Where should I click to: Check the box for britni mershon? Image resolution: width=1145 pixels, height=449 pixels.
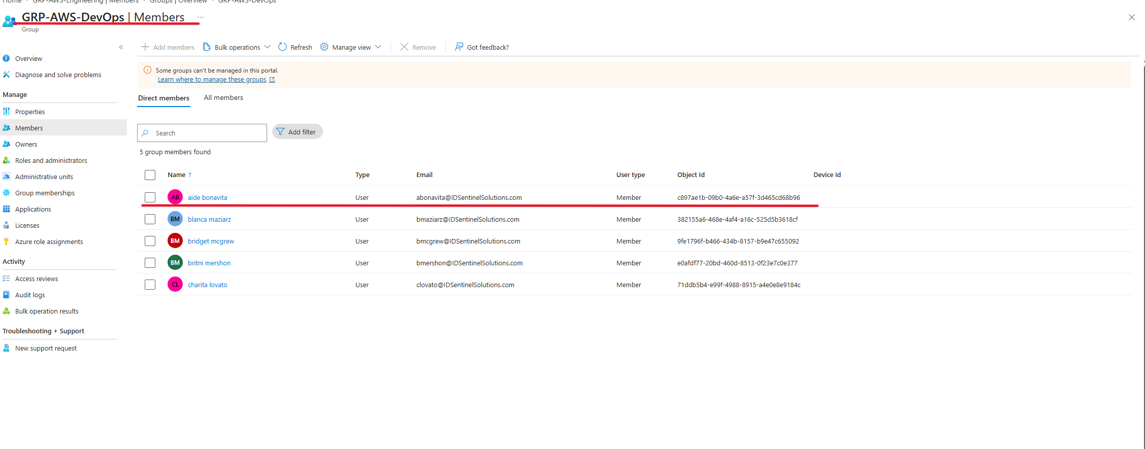click(150, 263)
